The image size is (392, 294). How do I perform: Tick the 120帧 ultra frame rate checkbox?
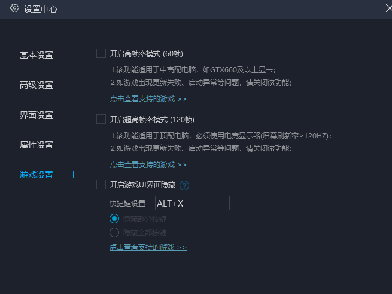point(101,119)
